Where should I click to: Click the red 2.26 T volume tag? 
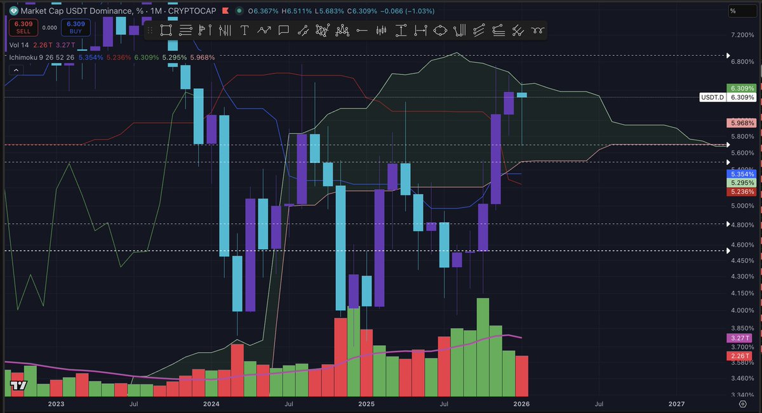click(740, 357)
